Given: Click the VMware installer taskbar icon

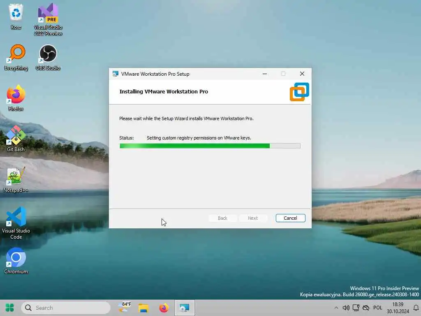Looking at the screenshot, I should (185, 308).
